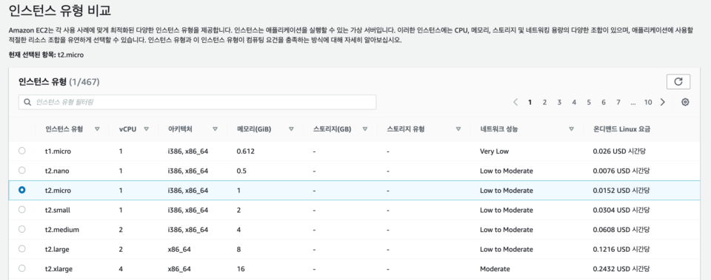Click the x86_64 architecture of t2.large
The width and height of the screenshot is (711, 280).
[179, 249]
